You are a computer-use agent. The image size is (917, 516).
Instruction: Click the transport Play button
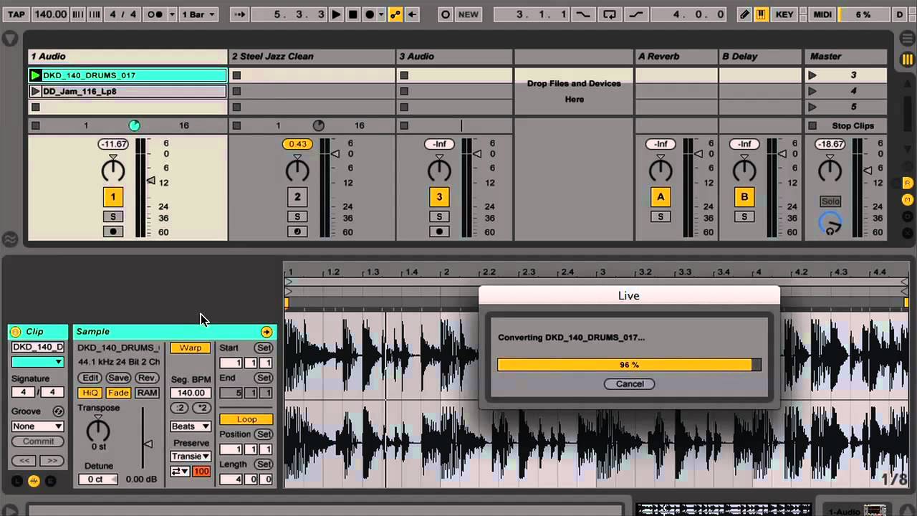(336, 14)
